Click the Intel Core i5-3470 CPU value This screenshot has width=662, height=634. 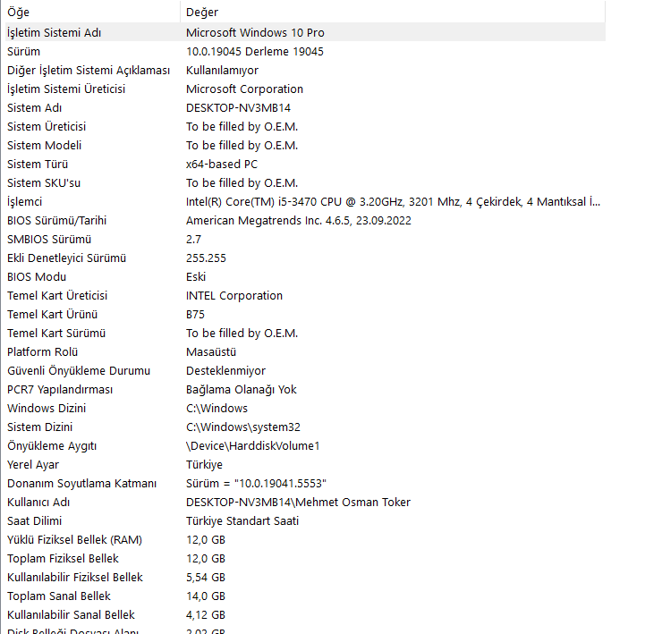click(x=393, y=202)
